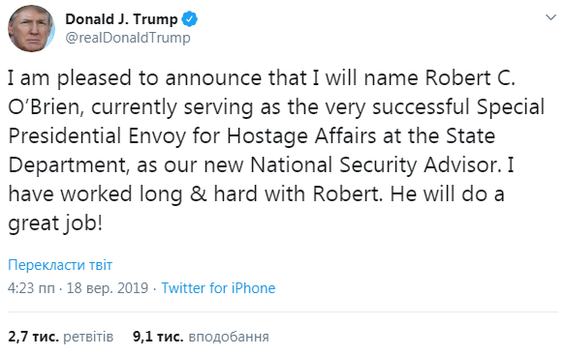
Task: Open Donald J. Trump's profile avatar photo
Action: 31,28
